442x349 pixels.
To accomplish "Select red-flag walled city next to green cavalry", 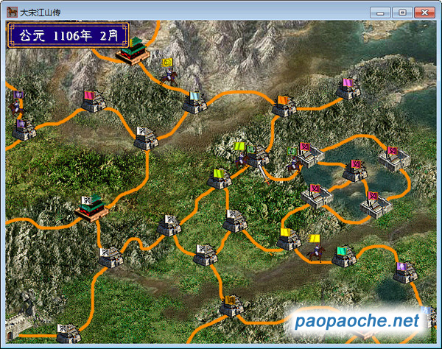I will pyautogui.click(x=310, y=155).
